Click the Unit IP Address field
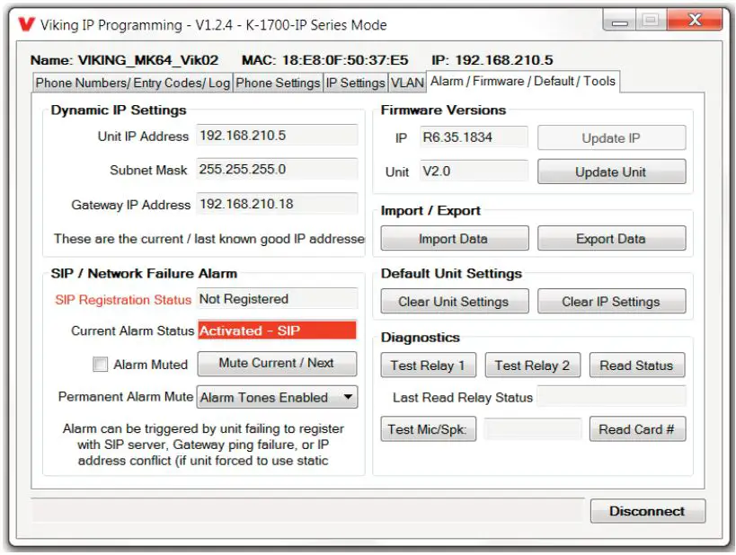This screenshot has height=555, width=736. click(x=277, y=136)
